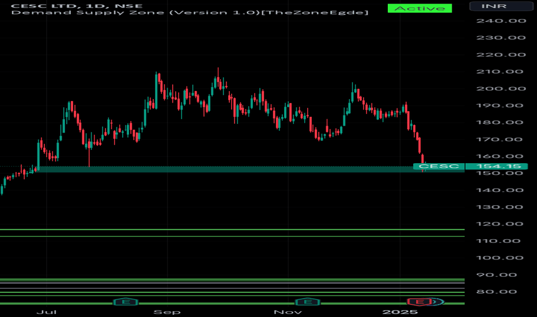The width and height of the screenshot is (537, 317).
Task: Open the green earnings E marker before Nov
Action: pyautogui.click(x=308, y=302)
